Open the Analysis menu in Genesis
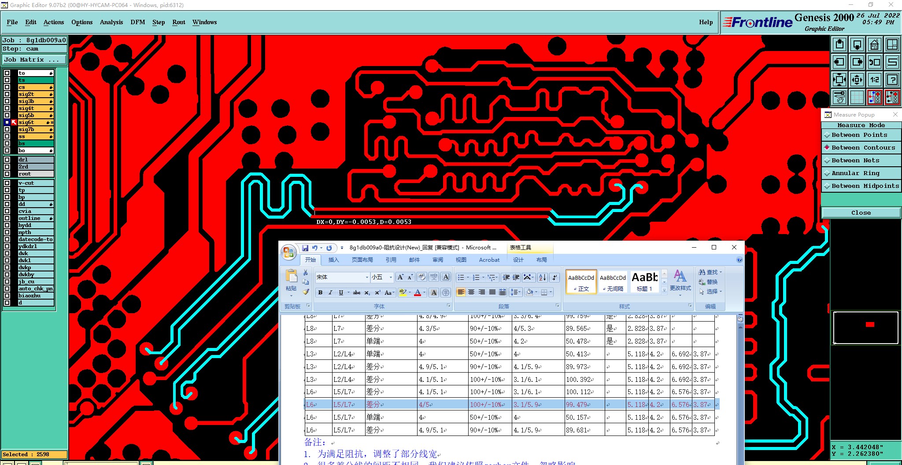The height and width of the screenshot is (465, 902). tap(111, 22)
